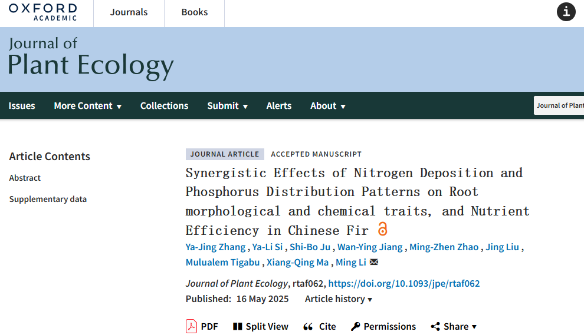Open the Collections menu item
The width and height of the screenshot is (584, 335).
(164, 106)
